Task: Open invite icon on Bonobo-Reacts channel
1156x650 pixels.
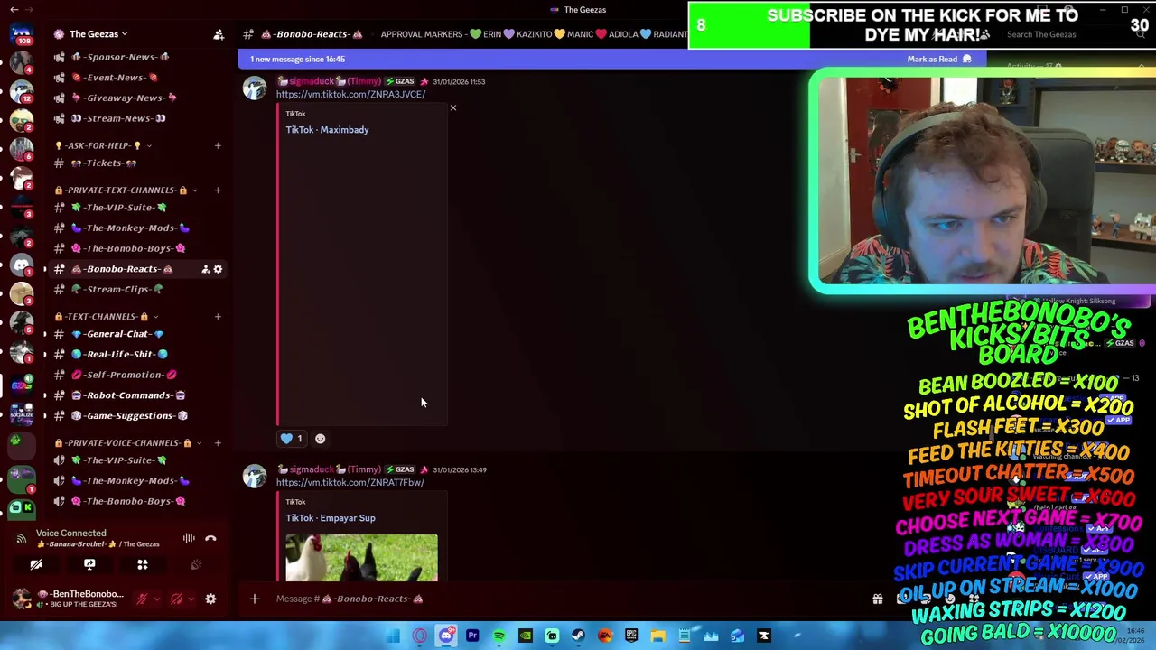Action: click(205, 269)
